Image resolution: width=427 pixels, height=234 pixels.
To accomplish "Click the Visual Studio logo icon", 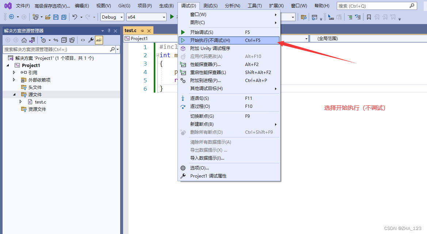I will (8, 6).
